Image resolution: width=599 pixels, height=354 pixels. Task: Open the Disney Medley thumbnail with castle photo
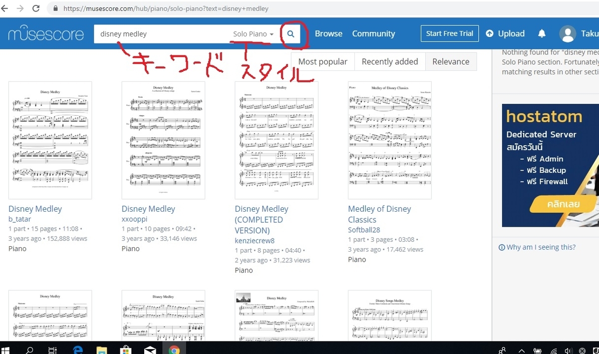tap(277, 316)
